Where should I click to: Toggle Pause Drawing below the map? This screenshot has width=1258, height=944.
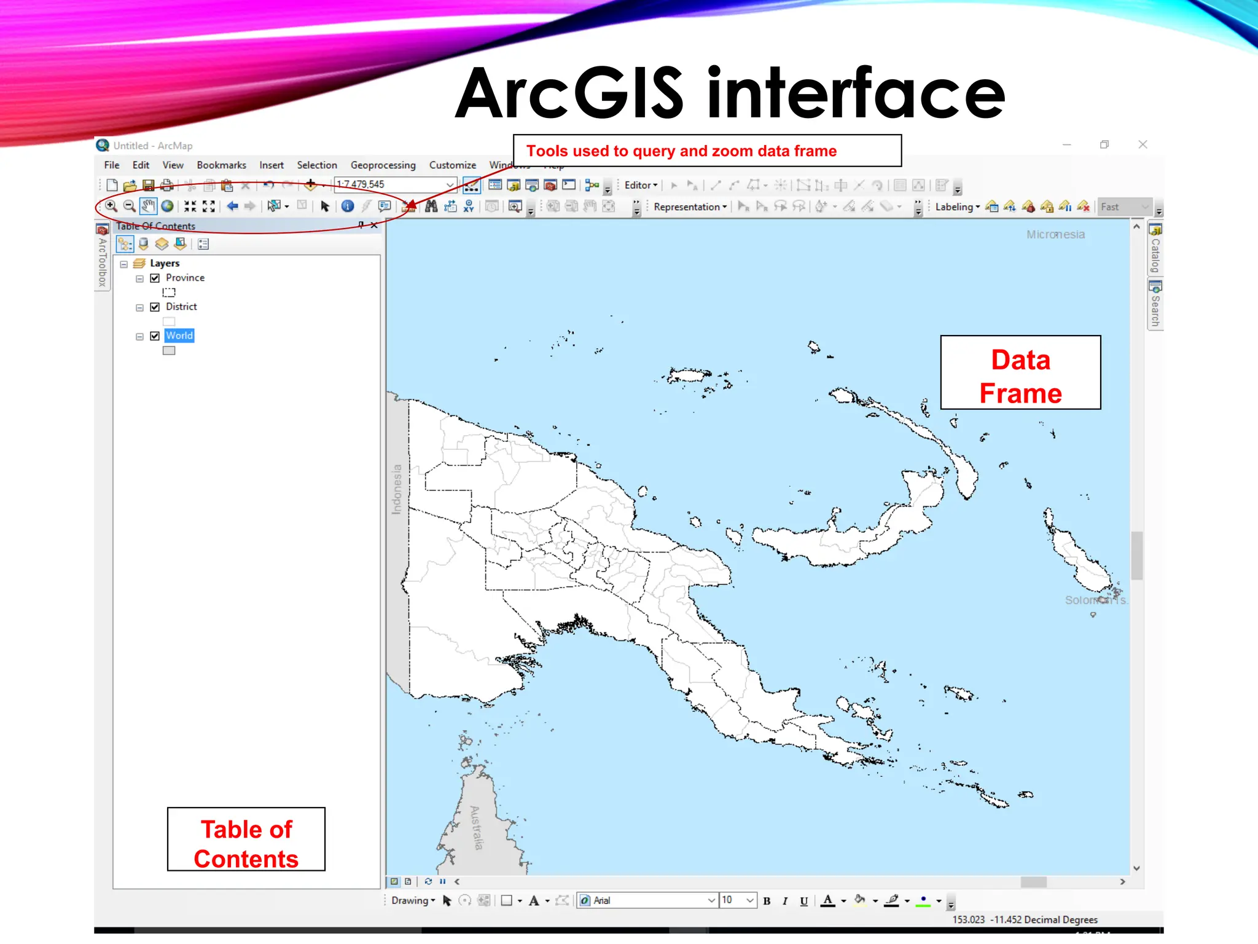pos(442,881)
